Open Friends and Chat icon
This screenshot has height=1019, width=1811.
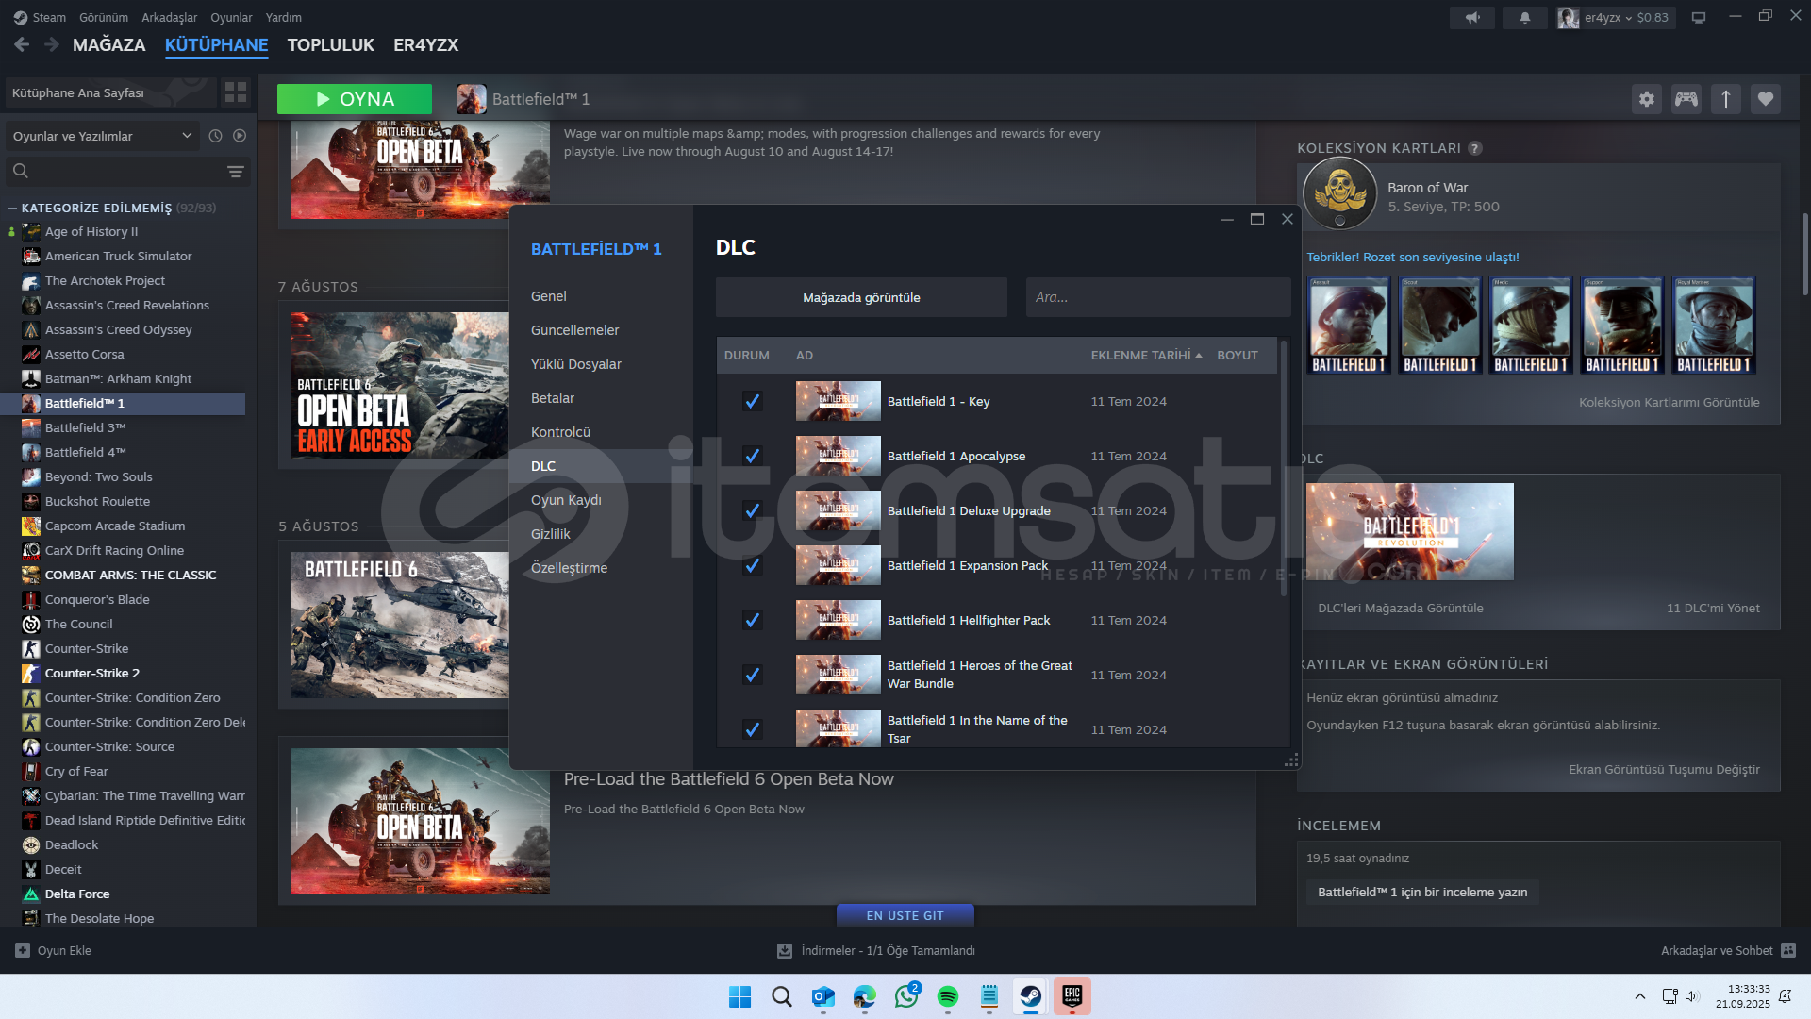coord(1788,950)
